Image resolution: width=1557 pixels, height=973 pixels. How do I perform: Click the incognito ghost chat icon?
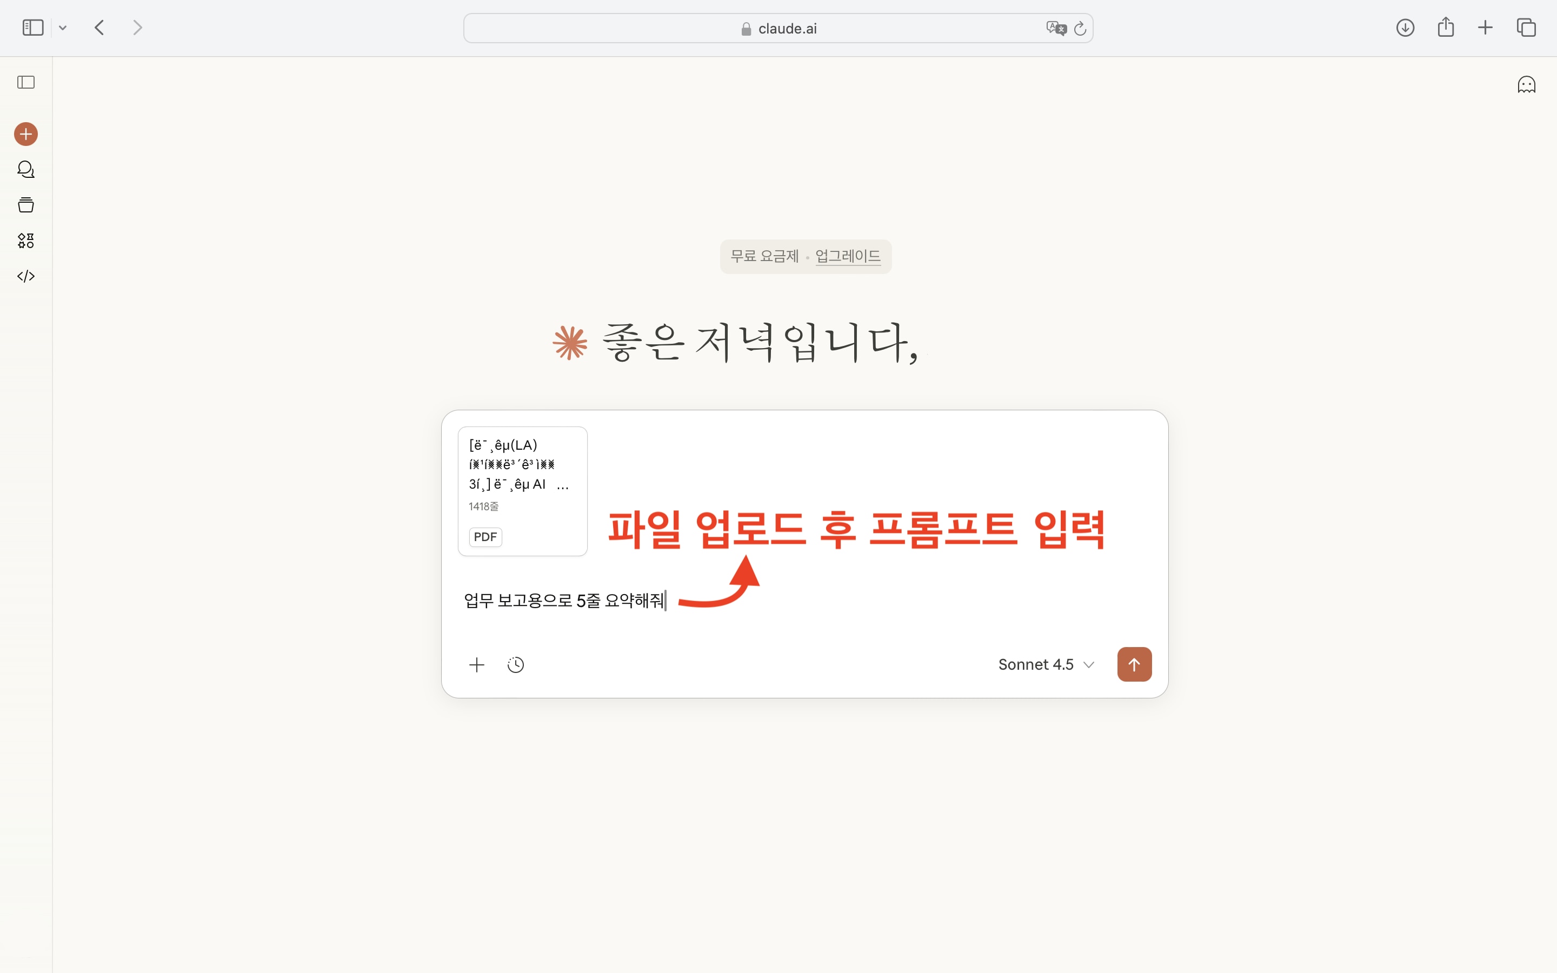(x=1526, y=84)
